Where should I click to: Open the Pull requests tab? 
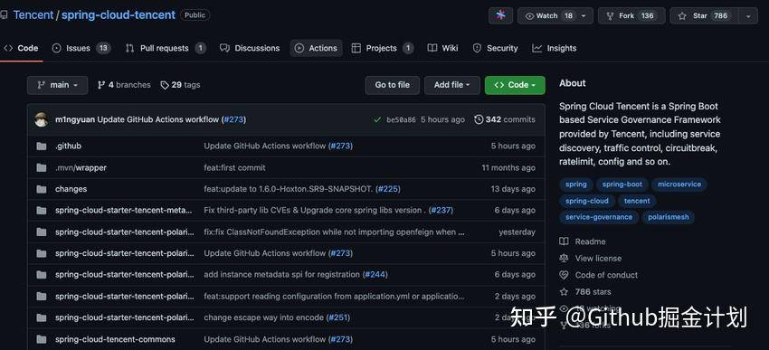coord(166,48)
